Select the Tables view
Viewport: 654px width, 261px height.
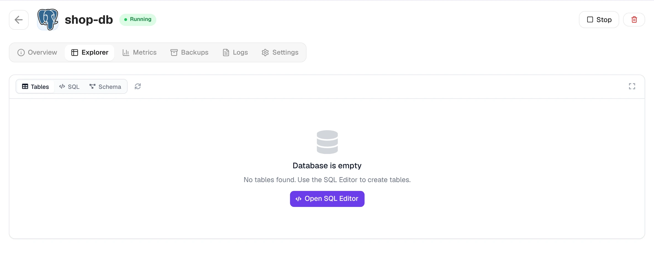35,87
